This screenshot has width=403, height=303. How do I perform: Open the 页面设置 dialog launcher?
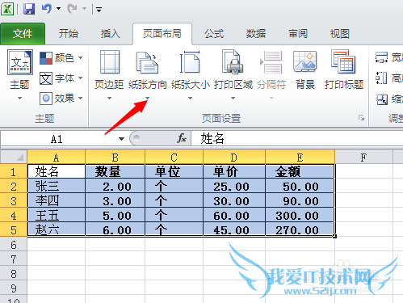click(361, 118)
